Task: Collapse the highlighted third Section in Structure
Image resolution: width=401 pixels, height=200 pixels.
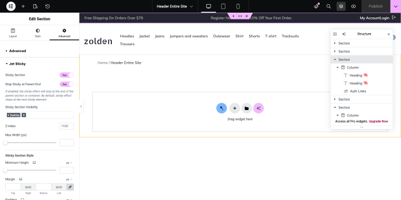Action: pyautogui.click(x=335, y=59)
